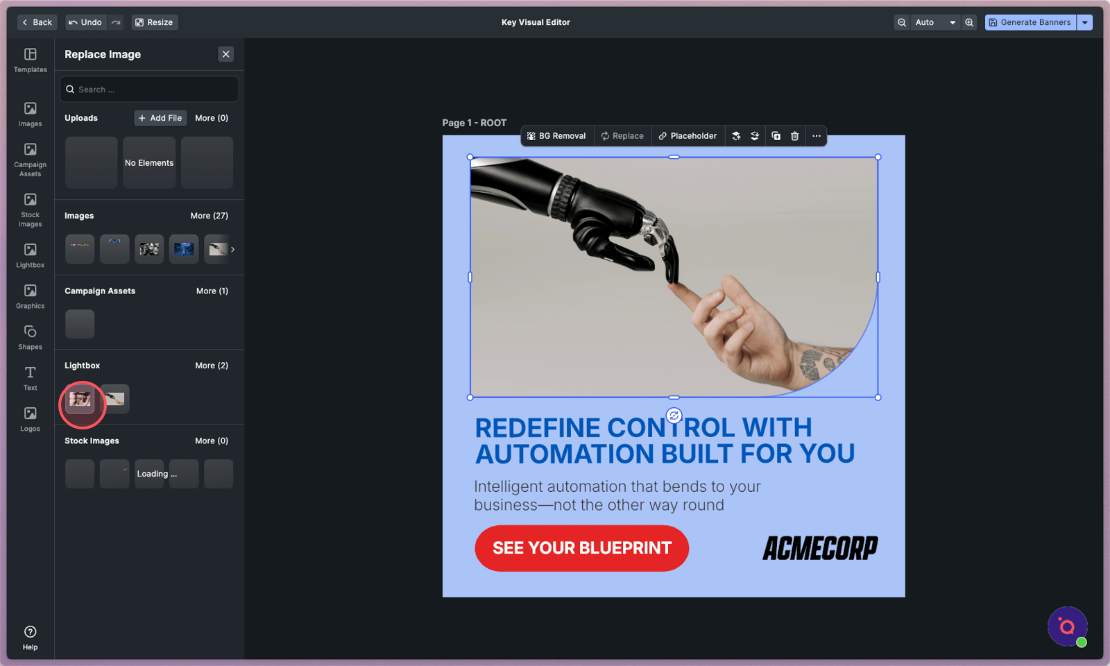Click the top-right image corner handle

(x=878, y=157)
